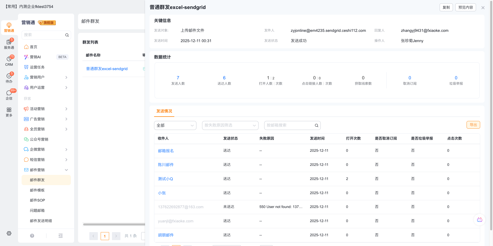Select the 发送情况 tab

point(164,111)
